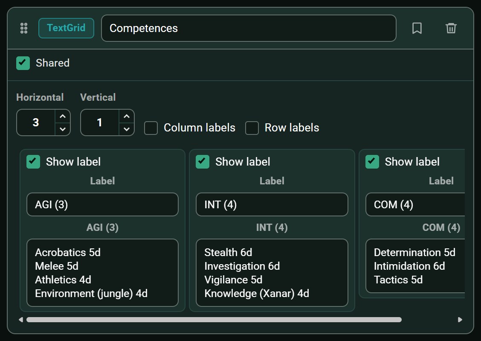This screenshot has height=341, width=481.
Task: Toggle Show label for COM (4) cell
Action: pos(372,162)
